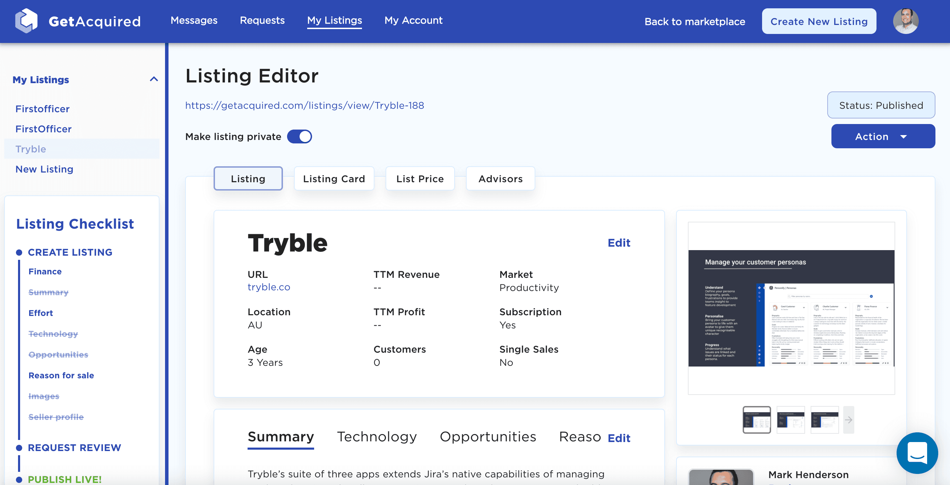Switch to the List Price tab

pos(420,179)
